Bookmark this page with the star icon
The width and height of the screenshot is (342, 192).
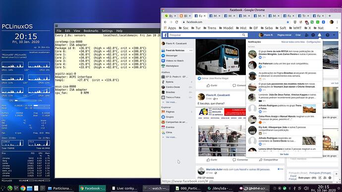pyautogui.click(x=287, y=22)
